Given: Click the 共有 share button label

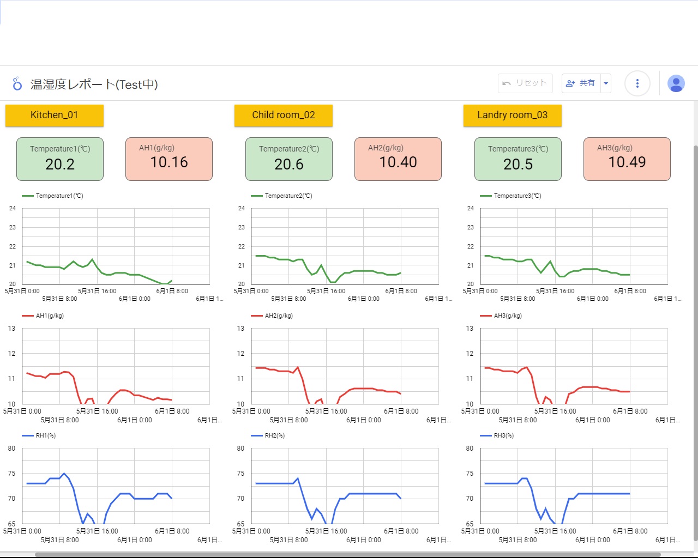Looking at the screenshot, I should coord(587,83).
